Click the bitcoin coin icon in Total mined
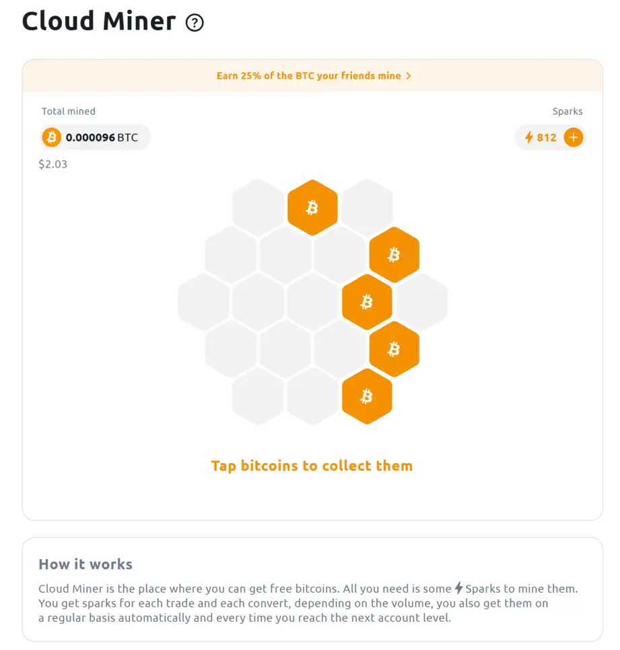Screen dimensions: 620x650 51,137
